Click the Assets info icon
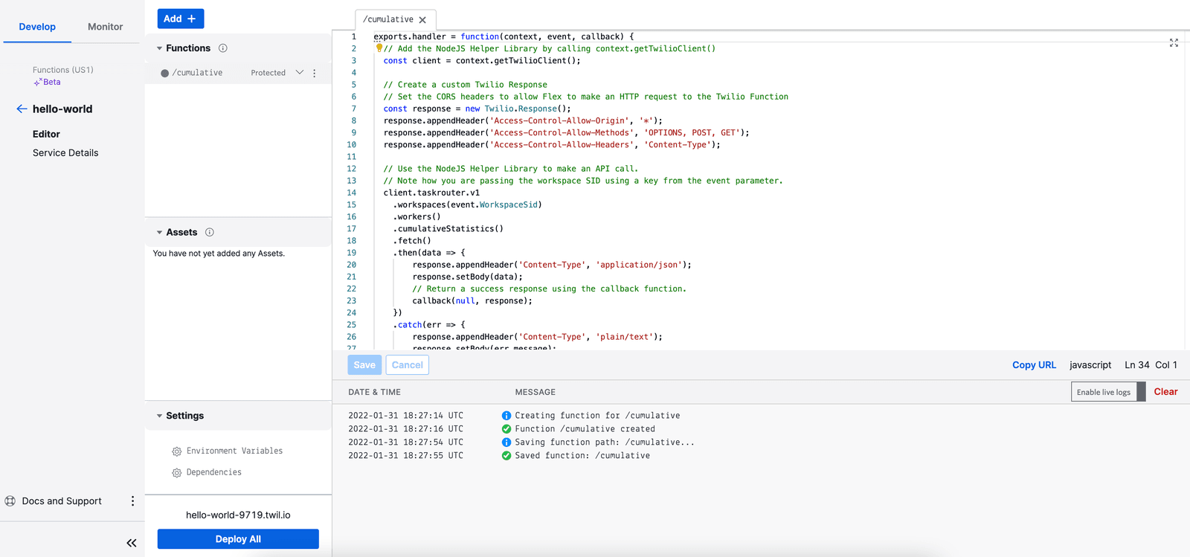1190x557 pixels. coord(210,232)
